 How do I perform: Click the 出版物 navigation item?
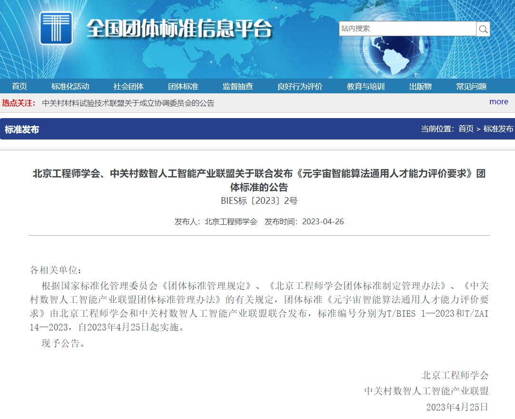click(x=420, y=86)
